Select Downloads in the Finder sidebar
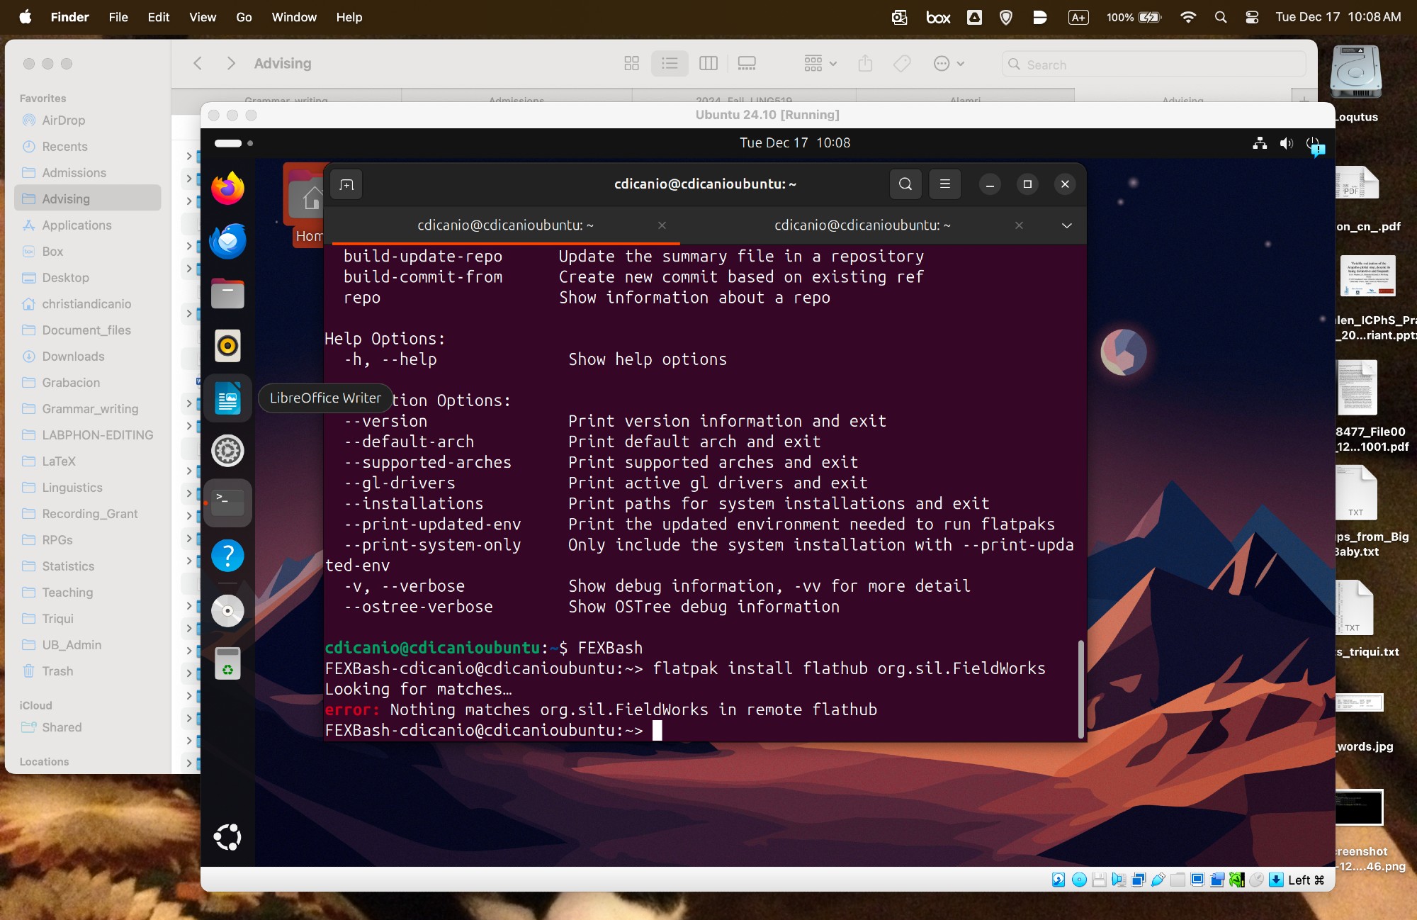The height and width of the screenshot is (920, 1417). 73,357
